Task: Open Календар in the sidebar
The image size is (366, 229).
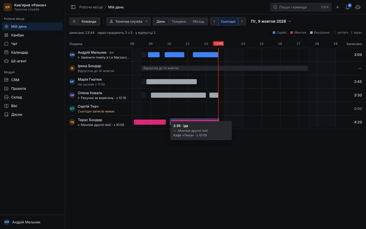Action: pos(32,52)
